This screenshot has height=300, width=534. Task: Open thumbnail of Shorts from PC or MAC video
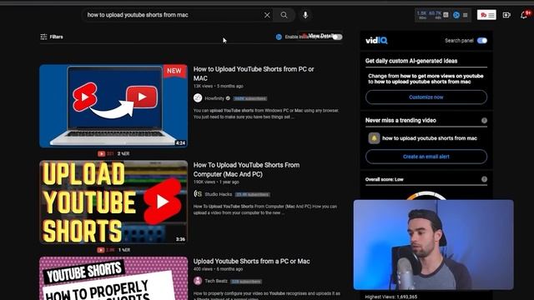(113, 106)
